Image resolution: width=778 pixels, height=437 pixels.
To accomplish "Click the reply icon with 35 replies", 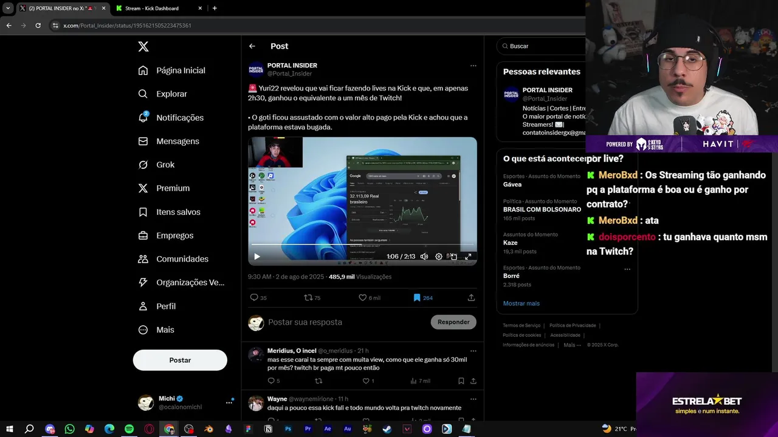I will (x=258, y=297).
